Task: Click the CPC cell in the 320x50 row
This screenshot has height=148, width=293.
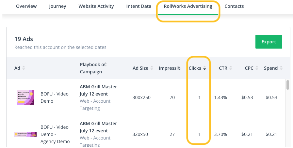Action: 247,134
